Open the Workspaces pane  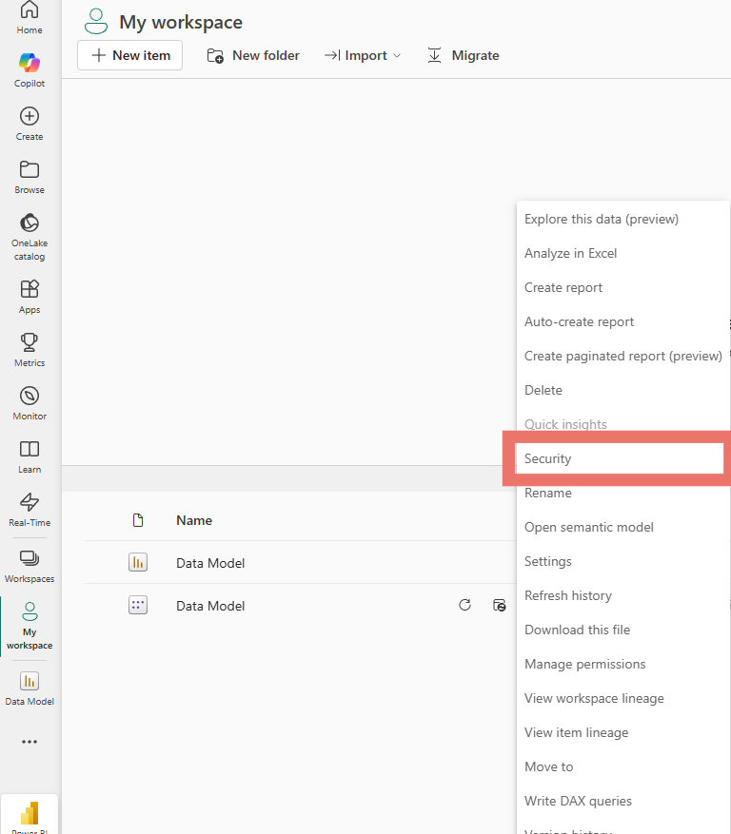tap(30, 566)
